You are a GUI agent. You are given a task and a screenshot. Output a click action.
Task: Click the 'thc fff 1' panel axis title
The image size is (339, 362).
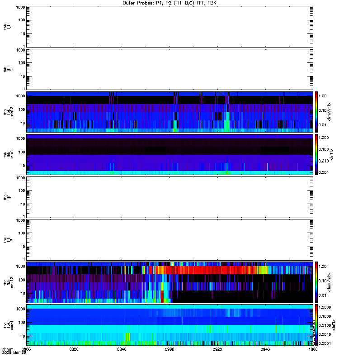(x=9, y=197)
